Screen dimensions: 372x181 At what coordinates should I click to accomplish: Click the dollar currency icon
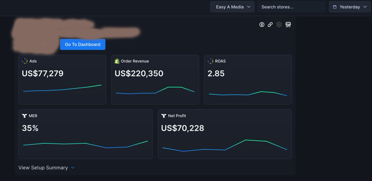[x=262, y=24]
